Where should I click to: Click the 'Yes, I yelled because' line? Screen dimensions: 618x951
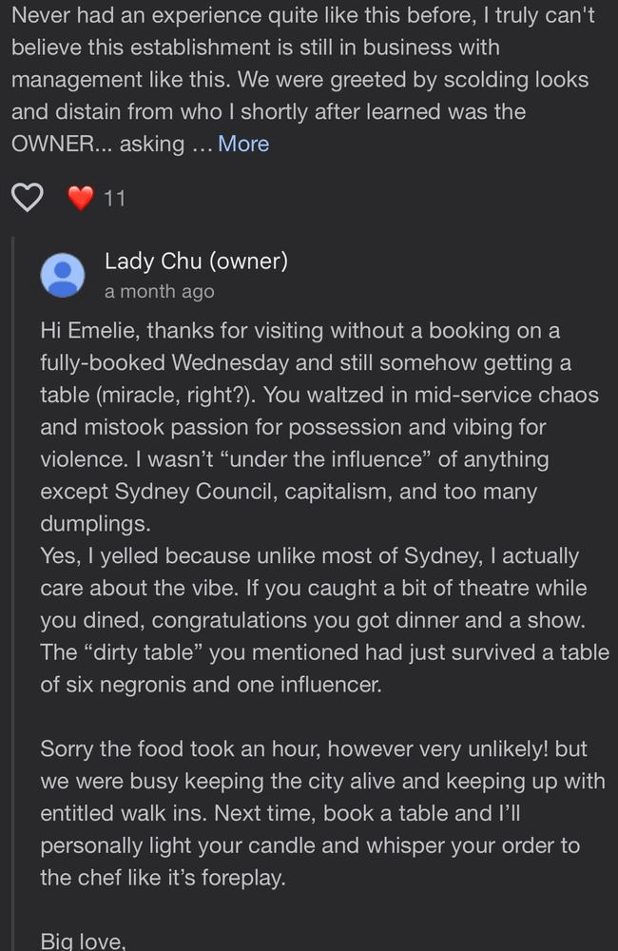(309, 555)
